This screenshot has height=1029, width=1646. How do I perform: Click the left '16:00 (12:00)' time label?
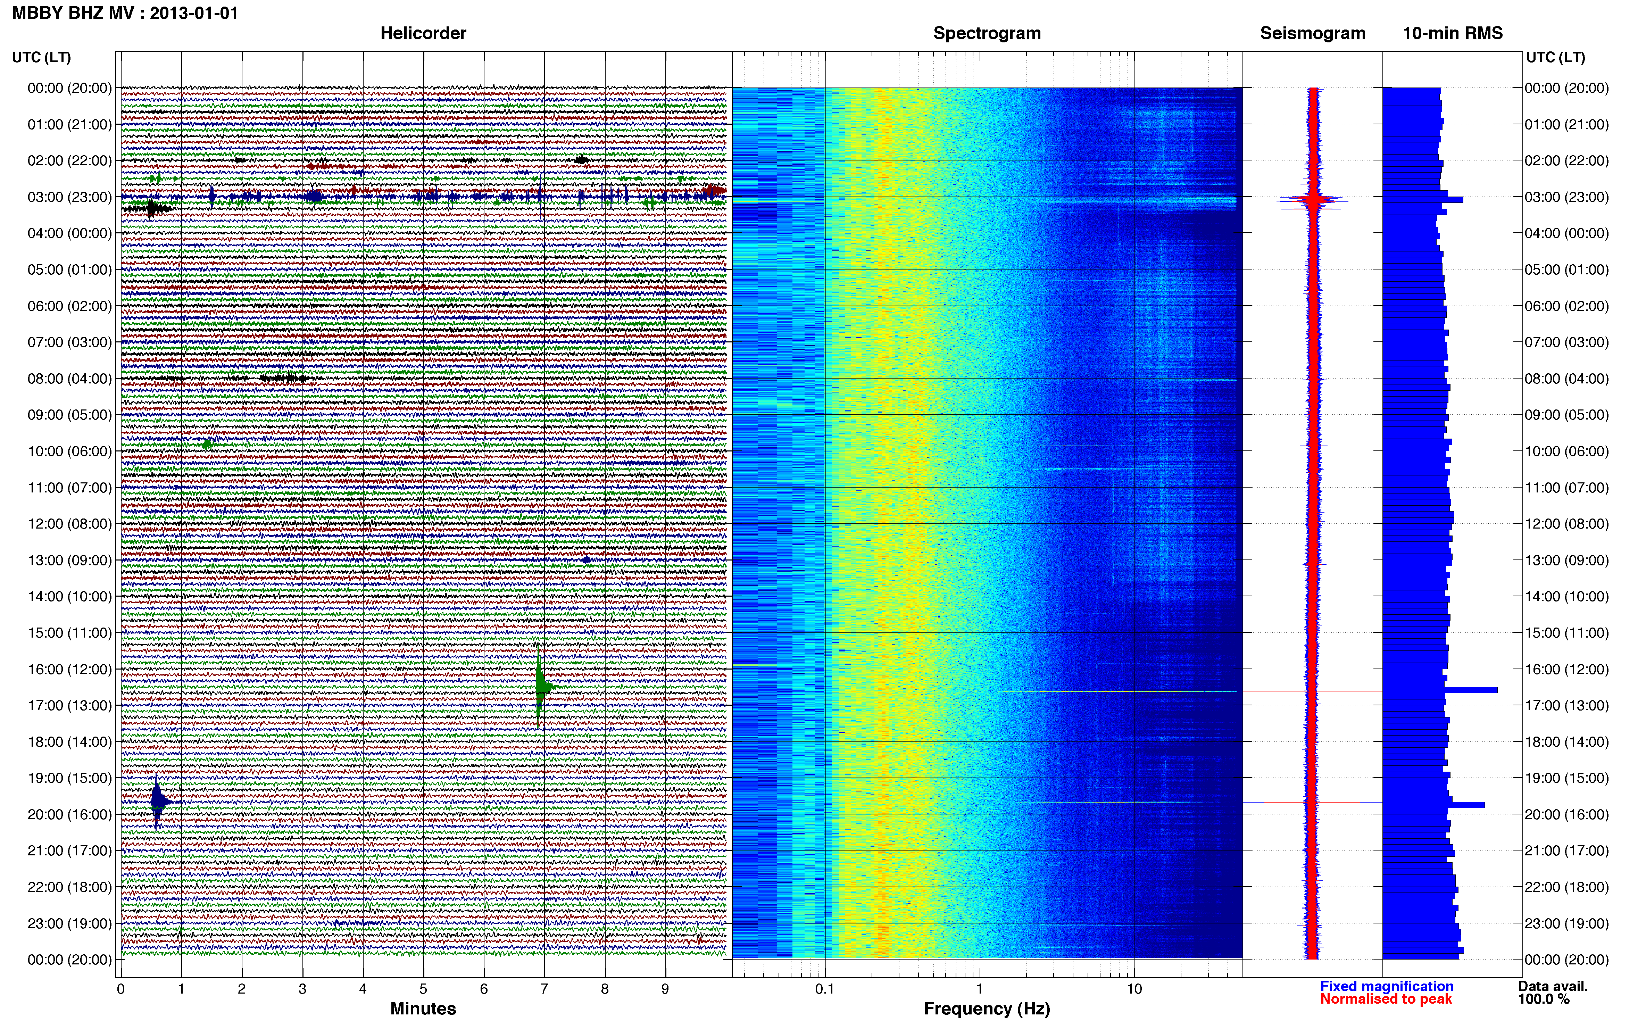point(69,669)
